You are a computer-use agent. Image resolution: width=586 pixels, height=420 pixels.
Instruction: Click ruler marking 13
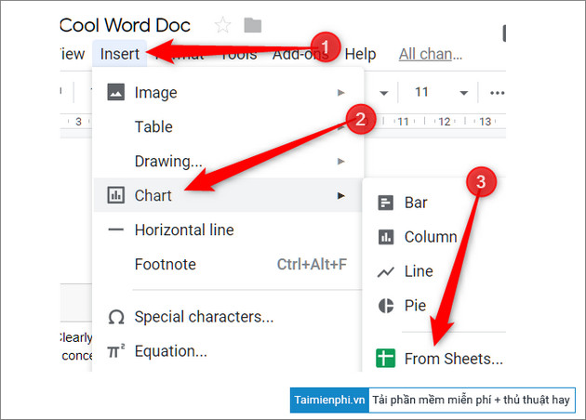(486, 122)
